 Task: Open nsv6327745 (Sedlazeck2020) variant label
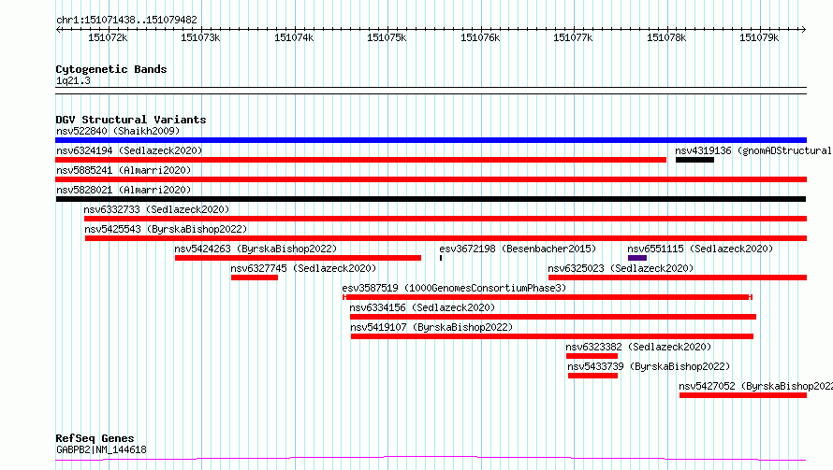[x=303, y=268]
